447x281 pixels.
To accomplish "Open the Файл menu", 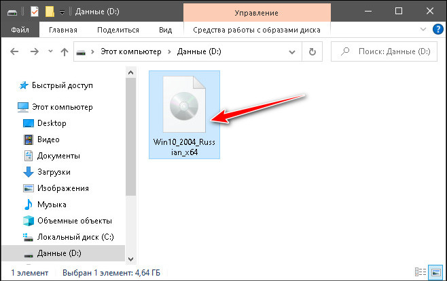I will (x=20, y=30).
